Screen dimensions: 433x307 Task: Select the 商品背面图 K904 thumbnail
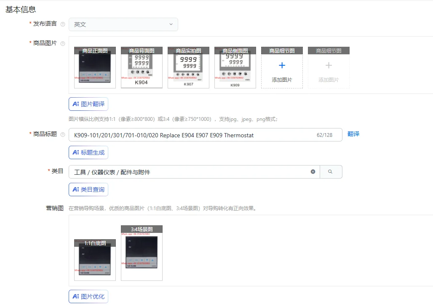tap(142, 68)
